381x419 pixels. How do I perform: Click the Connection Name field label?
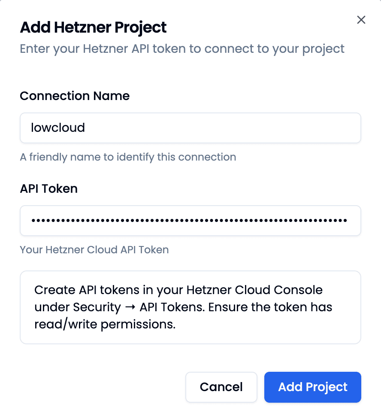(x=74, y=96)
